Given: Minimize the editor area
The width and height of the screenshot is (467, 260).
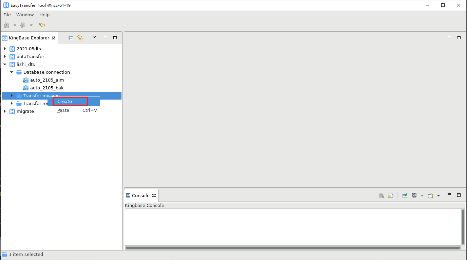Looking at the screenshot, I should click(449, 37).
